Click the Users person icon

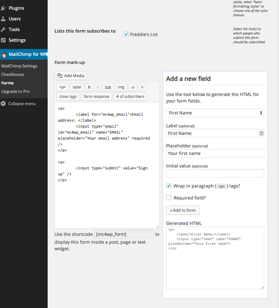coord(3,19)
